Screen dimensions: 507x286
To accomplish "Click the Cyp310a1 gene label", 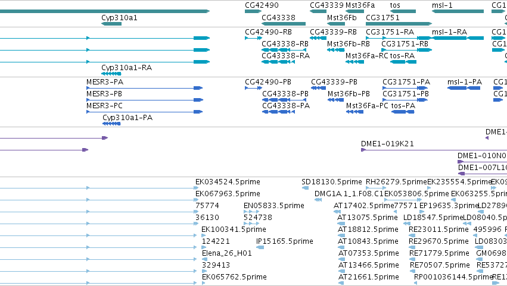I will pos(119,18).
